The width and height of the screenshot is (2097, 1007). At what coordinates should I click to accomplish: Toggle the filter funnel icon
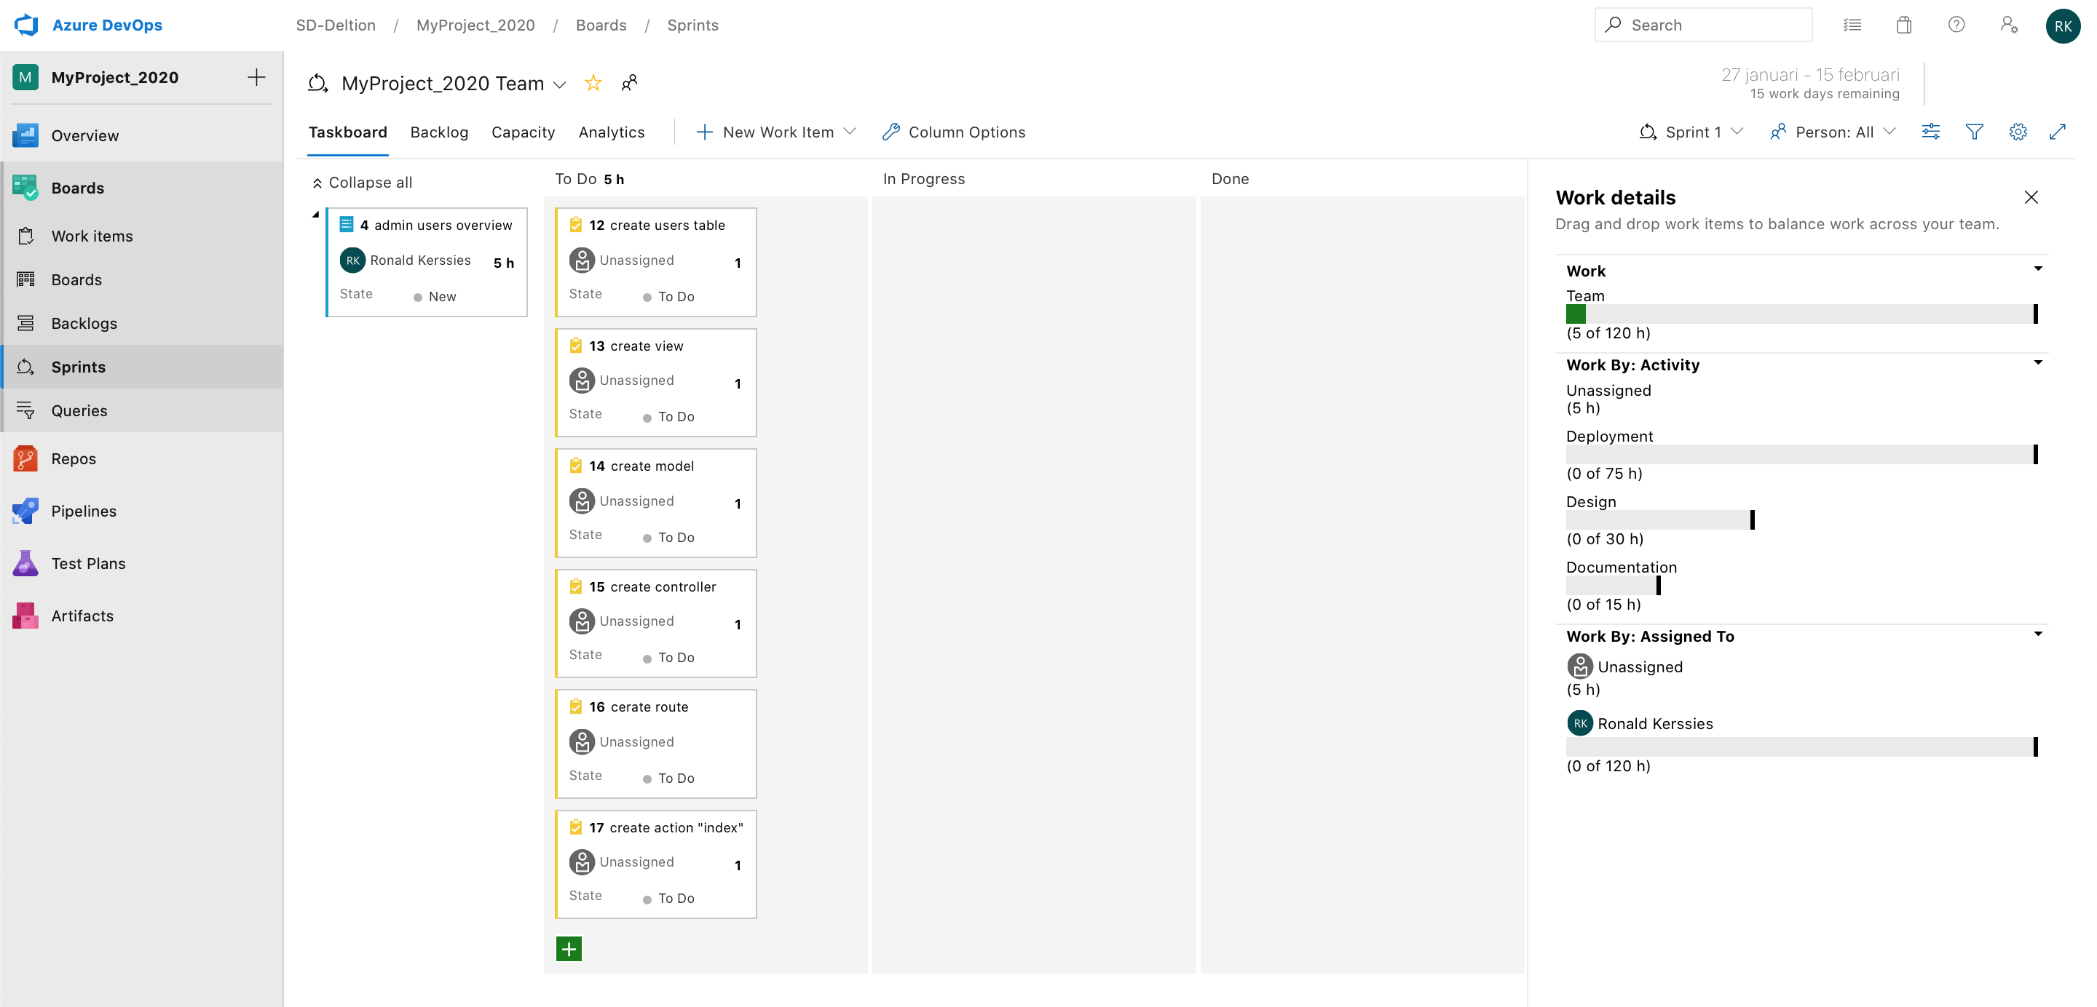[1974, 132]
